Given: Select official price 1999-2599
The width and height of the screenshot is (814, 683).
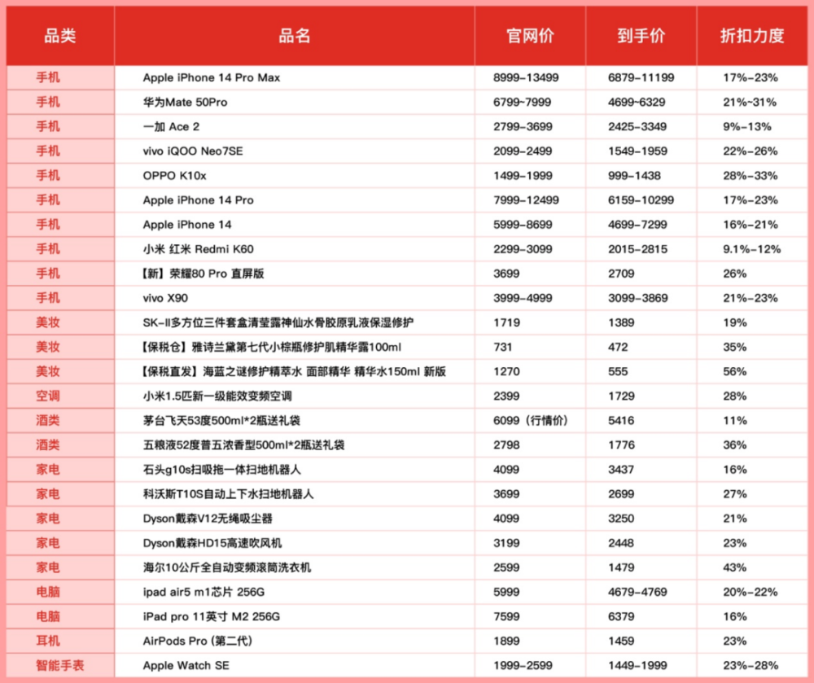Looking at the screenshot, I should coord(523,665).
